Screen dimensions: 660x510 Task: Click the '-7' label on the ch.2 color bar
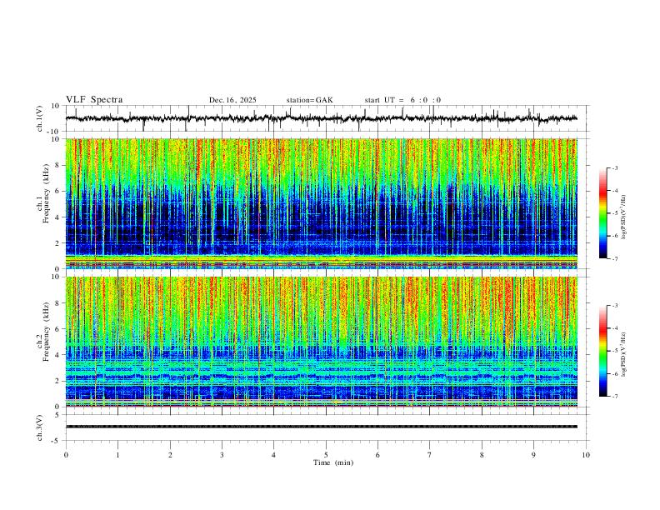pos(615,396)
